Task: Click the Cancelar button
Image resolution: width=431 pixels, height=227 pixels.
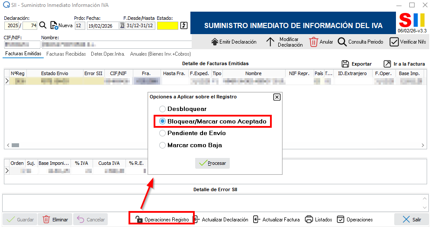Action: pos(90,219)
